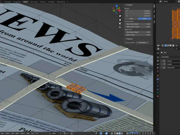
Task: Click the Median Z value field
Action: pyautogui.click(x=138, y=16)
